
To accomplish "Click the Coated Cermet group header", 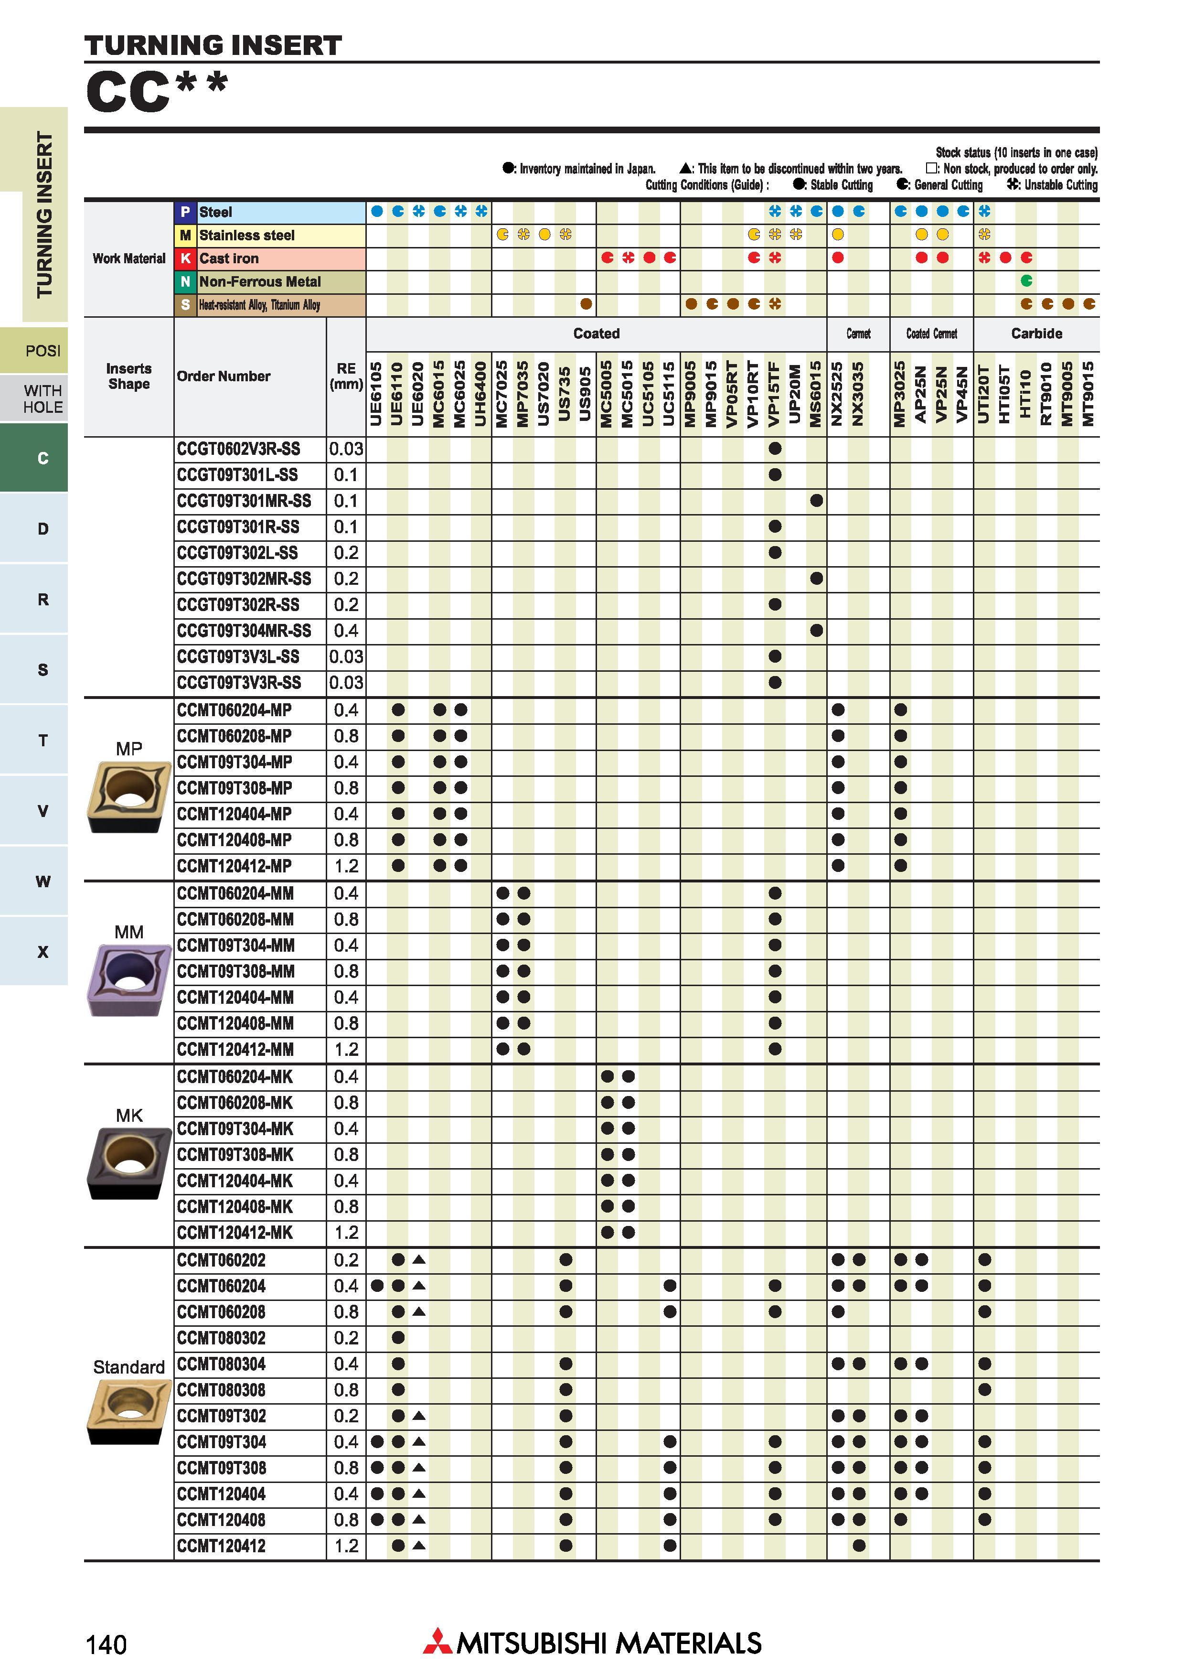I will click(932, 333).
